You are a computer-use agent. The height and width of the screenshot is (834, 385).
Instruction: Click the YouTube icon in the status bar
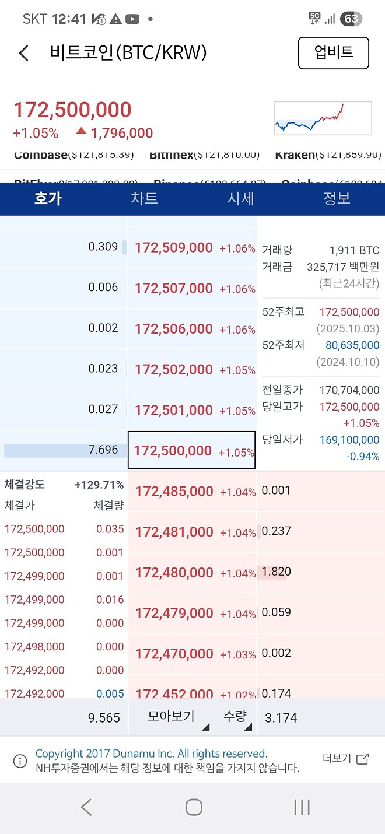coord(134,18)
